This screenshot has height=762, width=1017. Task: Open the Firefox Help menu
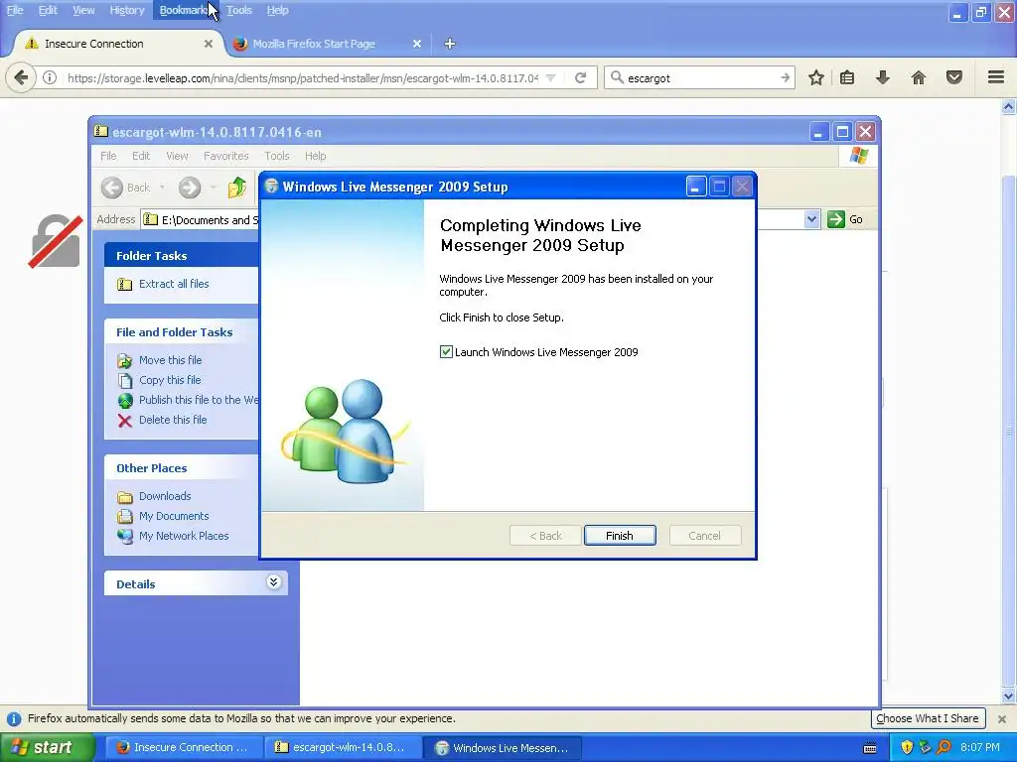tap(278, 10)
